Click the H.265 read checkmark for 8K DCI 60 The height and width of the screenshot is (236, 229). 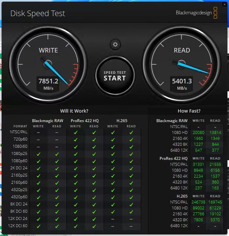(131, 212)
